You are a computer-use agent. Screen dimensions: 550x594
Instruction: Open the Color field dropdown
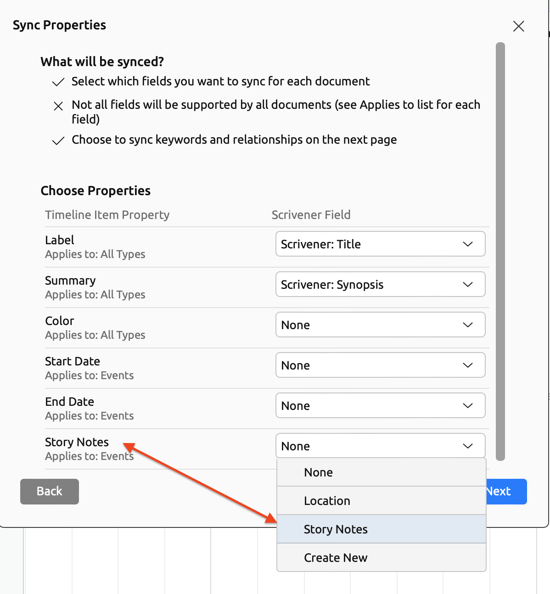tap(380, 325)
